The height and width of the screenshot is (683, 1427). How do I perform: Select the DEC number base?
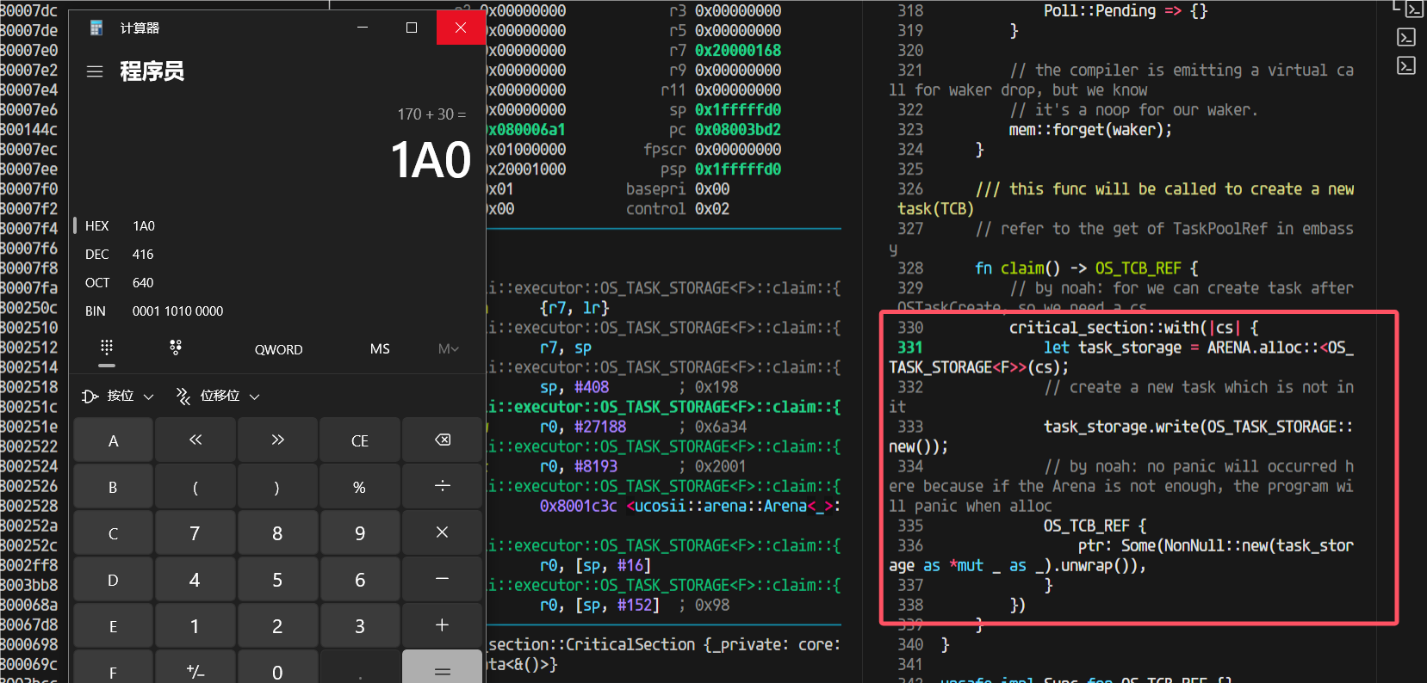pos(278,254)
